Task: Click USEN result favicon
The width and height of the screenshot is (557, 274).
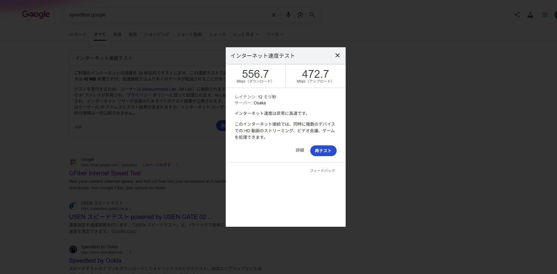Action: click(x=73, y=206)
